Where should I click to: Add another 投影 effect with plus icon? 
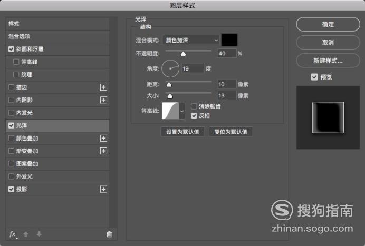tap(103, 189)
